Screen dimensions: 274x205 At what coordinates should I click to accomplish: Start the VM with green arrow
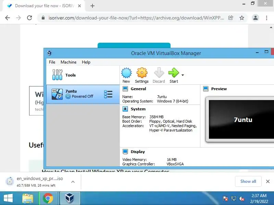pos(174,73)
